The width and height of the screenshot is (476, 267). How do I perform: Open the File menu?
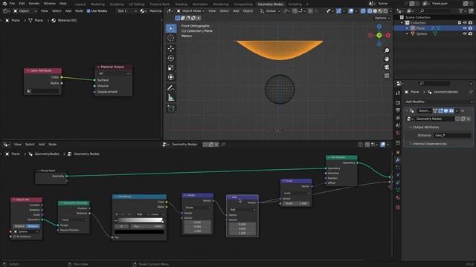(x=12, y=4)
